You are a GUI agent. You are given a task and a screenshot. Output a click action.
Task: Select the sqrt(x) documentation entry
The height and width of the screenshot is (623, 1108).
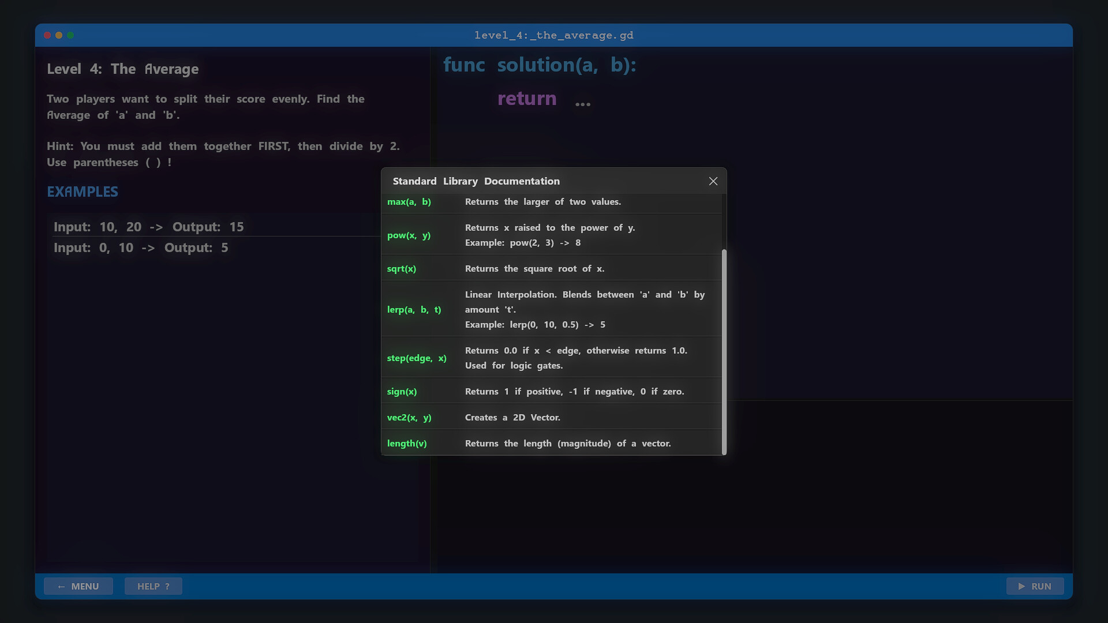click(402, 269)
